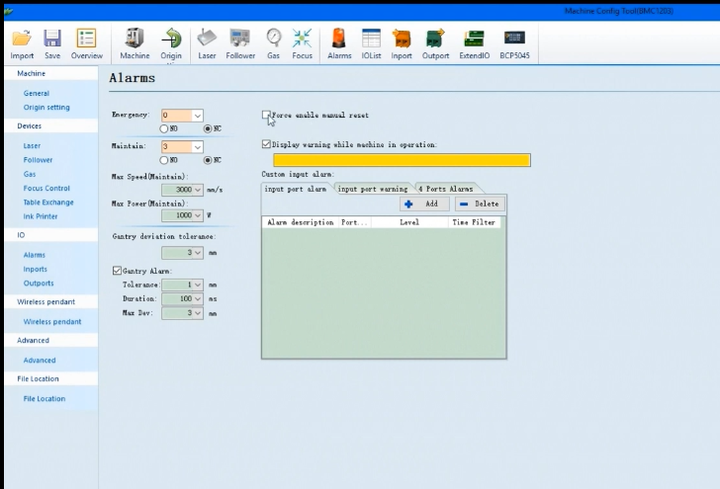720x489 pixels.
Task: Click the yellow warning color bar
Action: click(x=402, y=160)
